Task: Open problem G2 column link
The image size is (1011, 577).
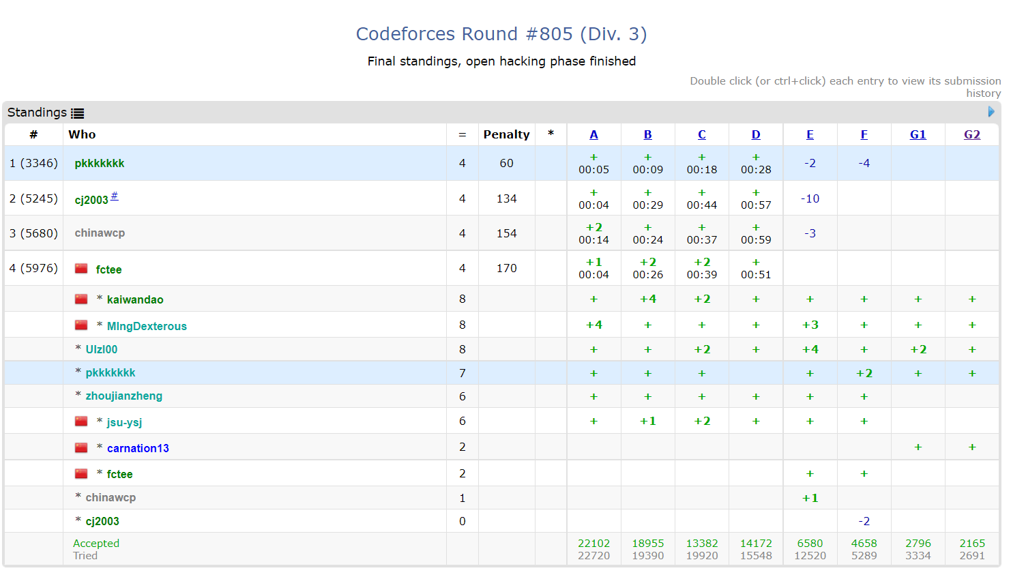Action: [x=971, y=134]
